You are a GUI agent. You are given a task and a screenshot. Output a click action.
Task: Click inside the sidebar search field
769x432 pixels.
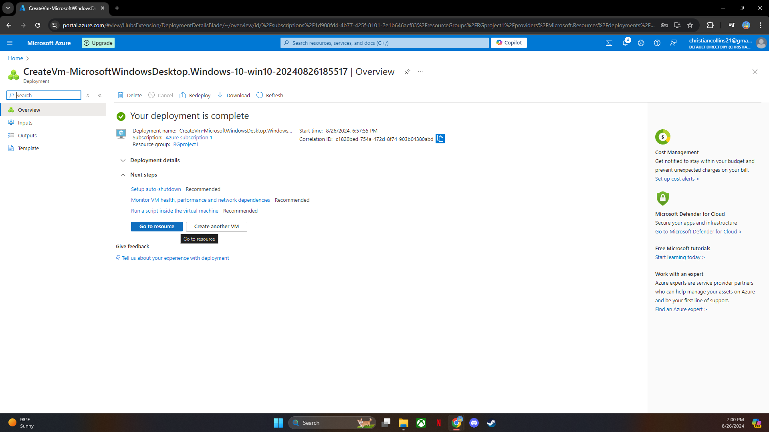44,95
